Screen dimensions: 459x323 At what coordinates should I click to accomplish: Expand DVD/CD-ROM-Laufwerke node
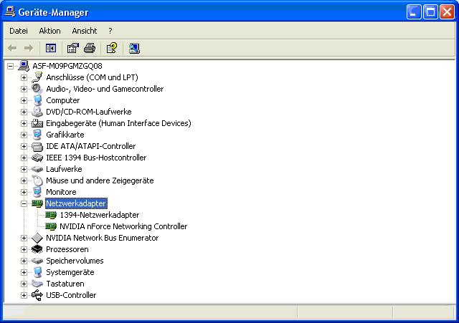point(24,112)
